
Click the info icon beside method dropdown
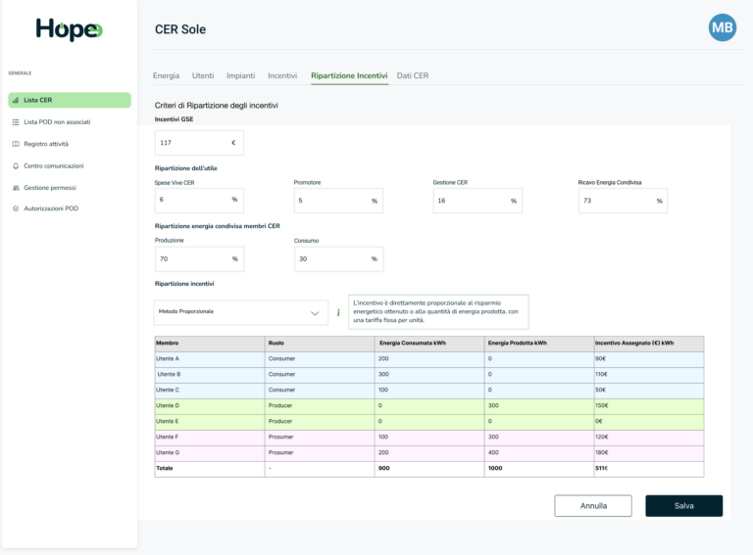click(338, 313)
